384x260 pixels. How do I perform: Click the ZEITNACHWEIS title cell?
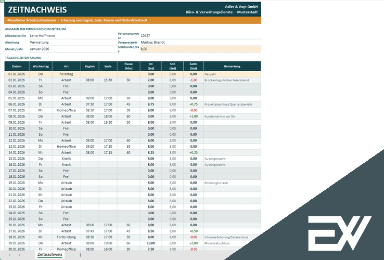(37, 9)
